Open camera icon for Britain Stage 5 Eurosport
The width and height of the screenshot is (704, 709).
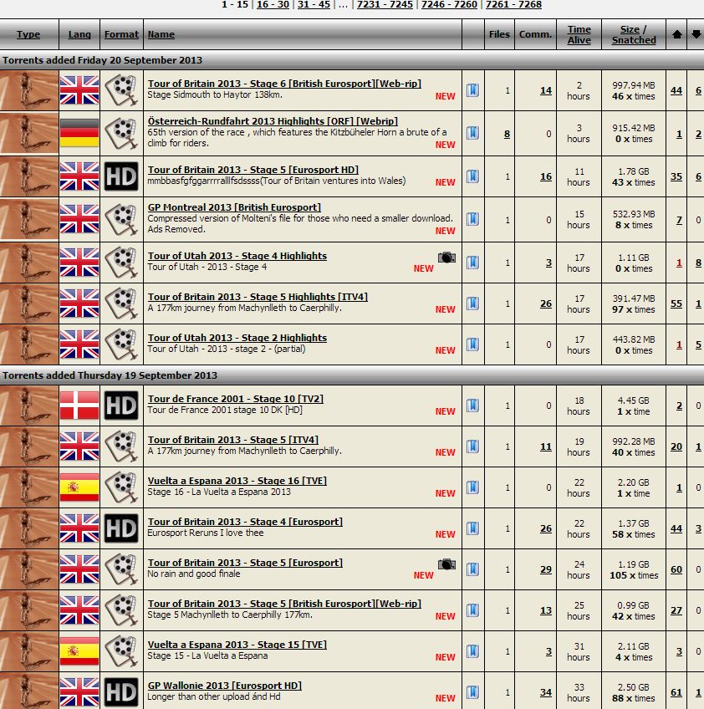tap(446, 564)
